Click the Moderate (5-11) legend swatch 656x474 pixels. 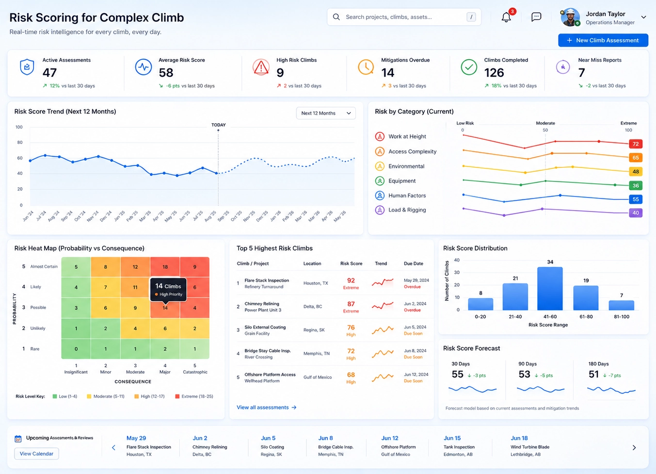pos(89,396)
